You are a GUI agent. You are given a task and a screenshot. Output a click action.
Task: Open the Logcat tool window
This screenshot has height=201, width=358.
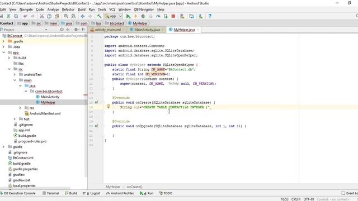91,193
